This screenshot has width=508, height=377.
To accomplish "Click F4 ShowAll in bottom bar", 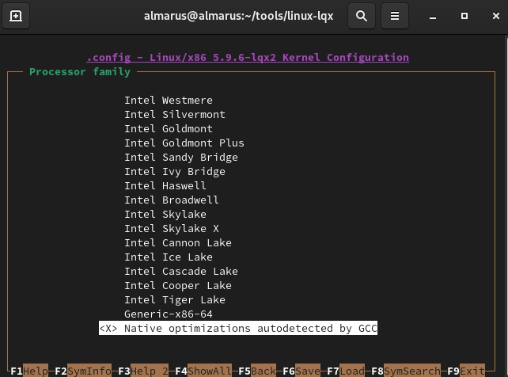I will coord(203,370).
